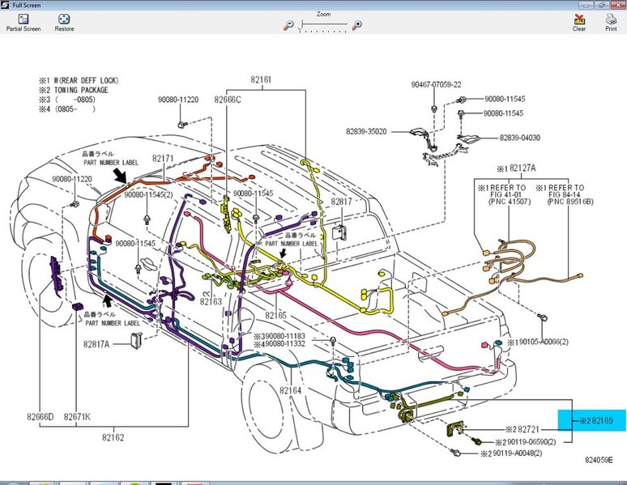Click part number 82164

point(290,390)
